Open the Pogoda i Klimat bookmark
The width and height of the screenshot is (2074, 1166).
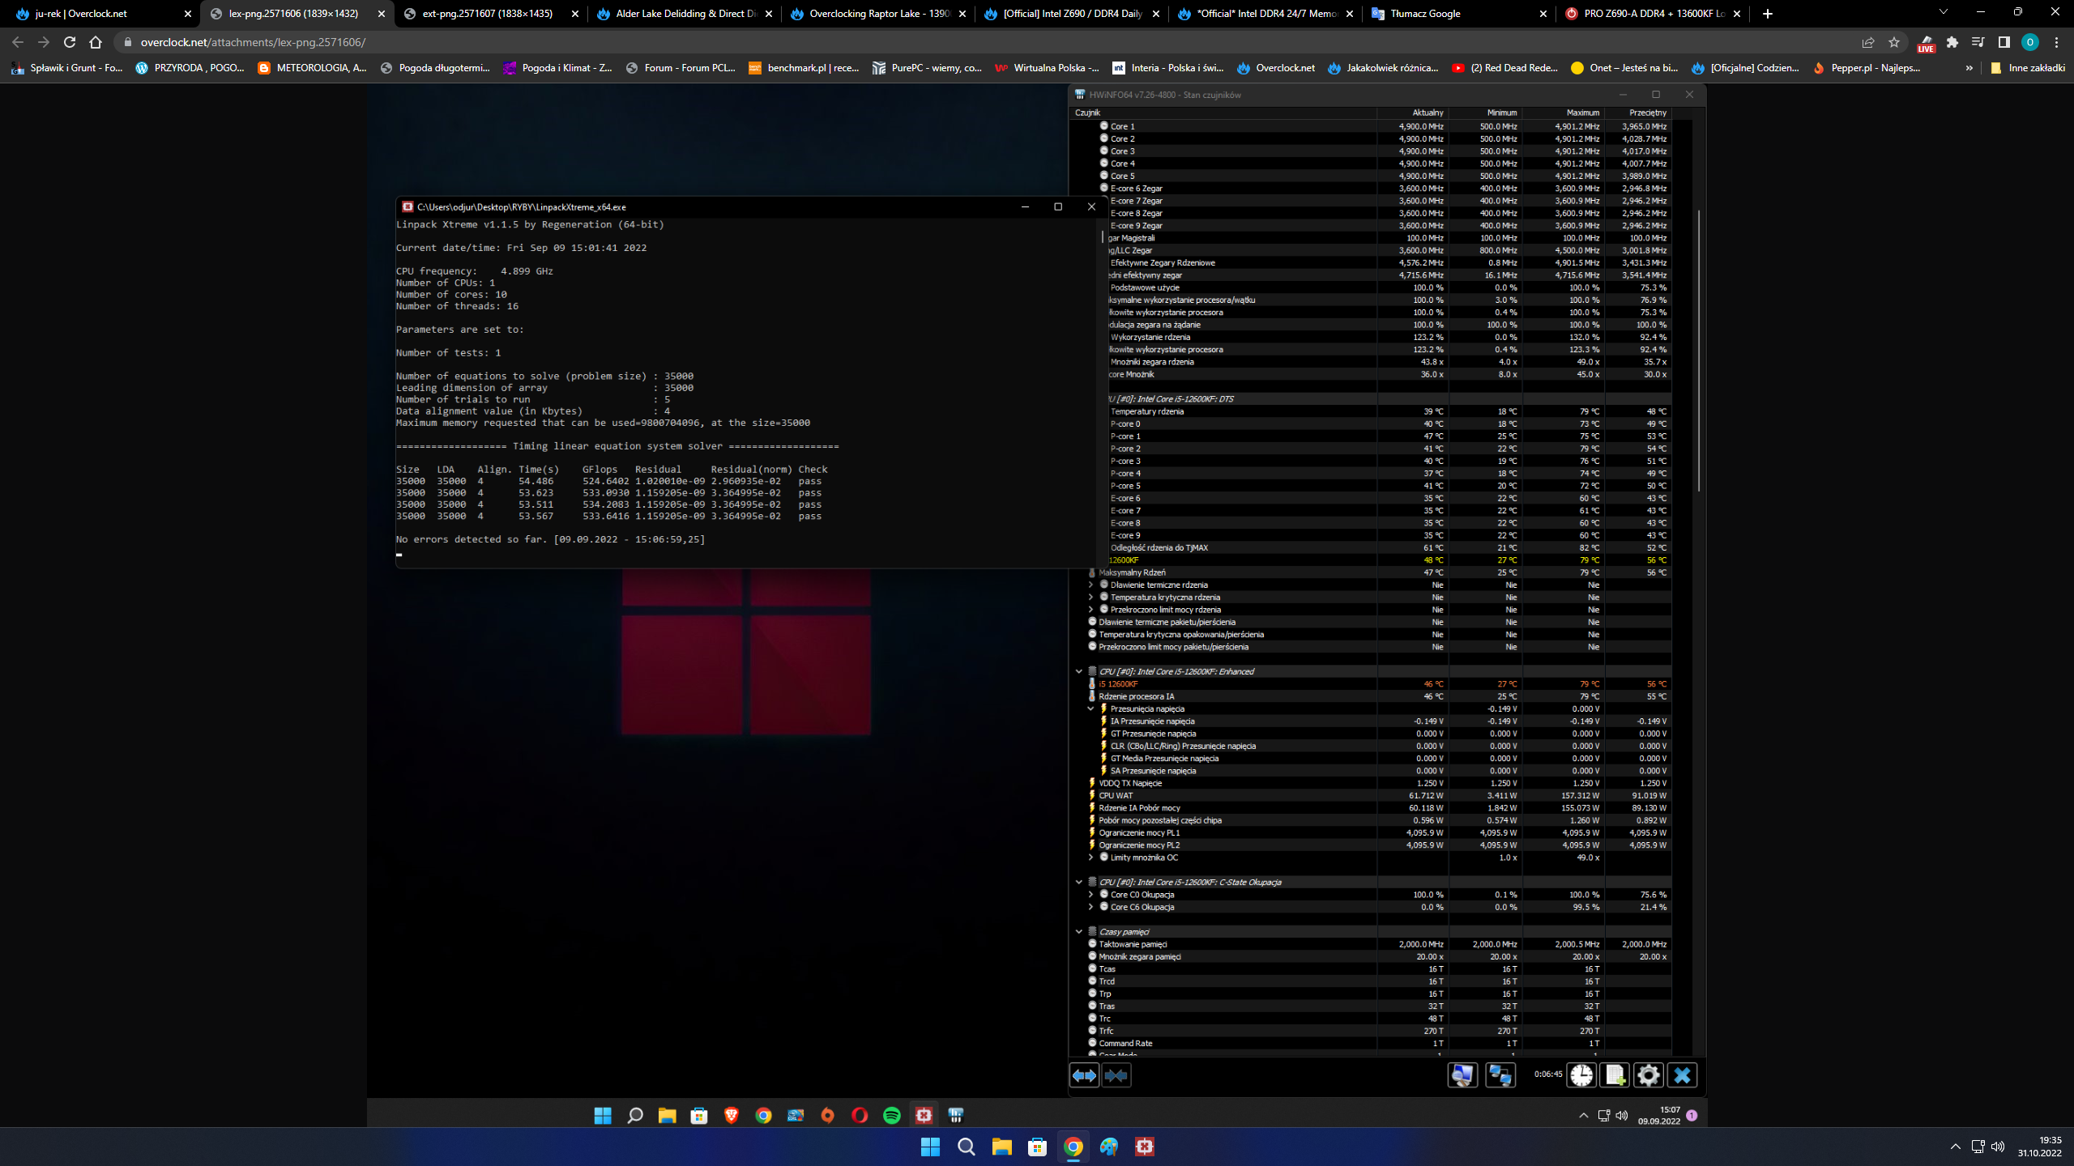click(557, 68)
